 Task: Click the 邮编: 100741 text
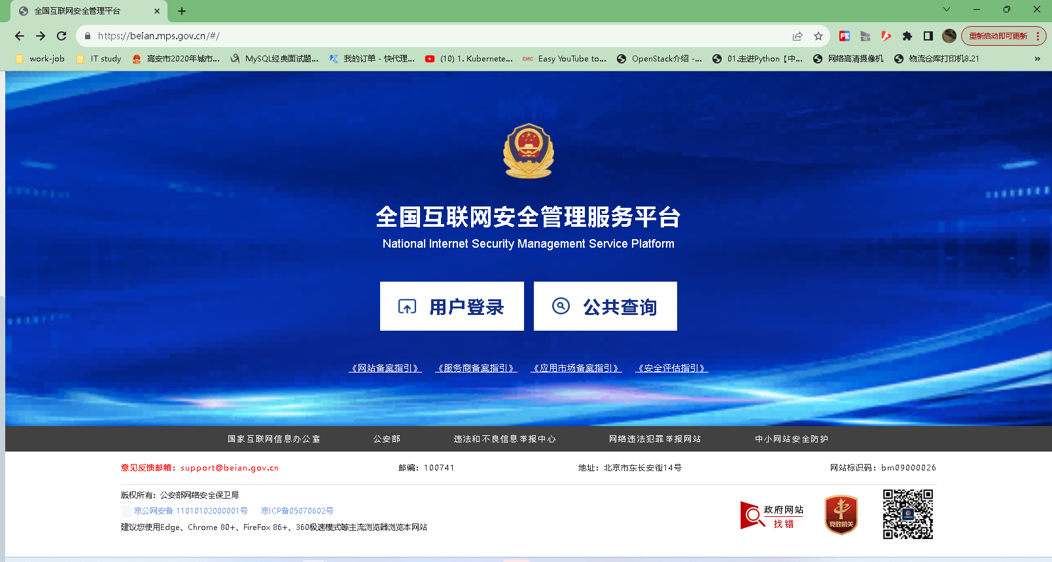(426, 468)
